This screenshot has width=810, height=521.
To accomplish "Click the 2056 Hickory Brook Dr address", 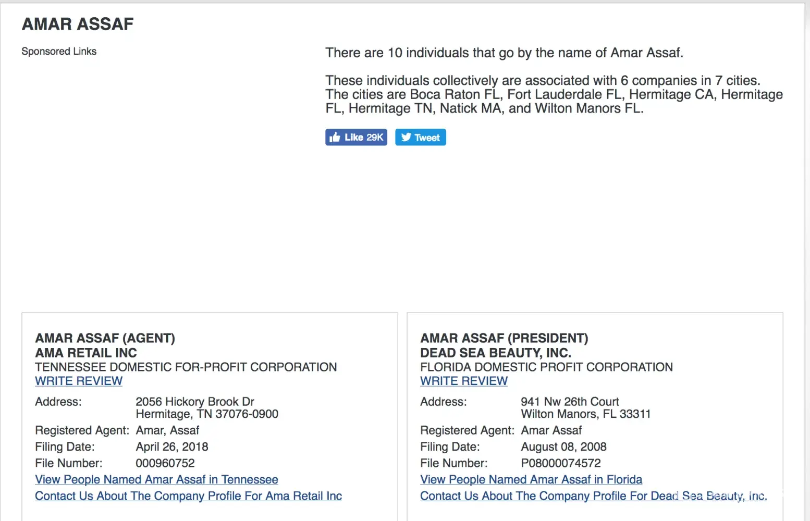I will click(195, 402).
